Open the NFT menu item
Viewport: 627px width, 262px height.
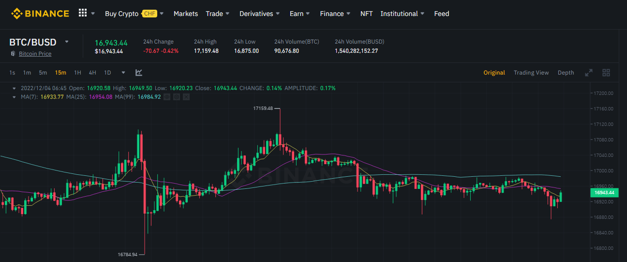pyautogui.click(x=367, y=14)
